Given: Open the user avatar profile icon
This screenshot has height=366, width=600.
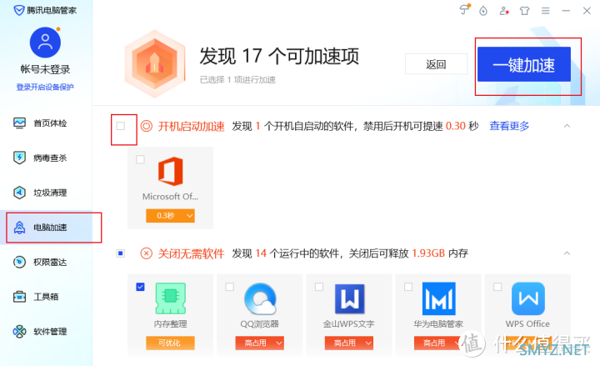Looking at the screenshot, I should (45, 43).
